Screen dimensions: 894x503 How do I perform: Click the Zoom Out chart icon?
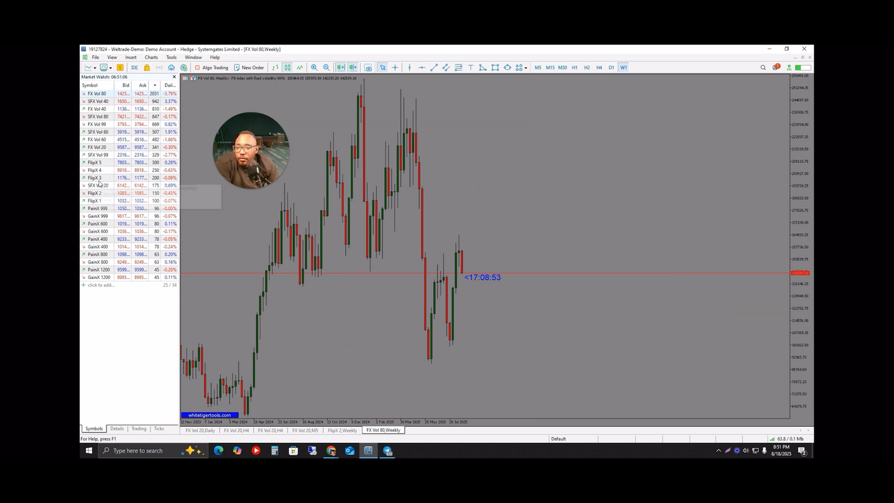pyautogui.click(x=327, y=67)
